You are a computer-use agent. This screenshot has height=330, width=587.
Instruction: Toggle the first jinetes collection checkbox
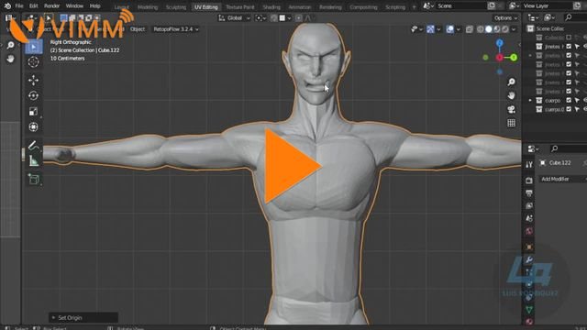569,47
